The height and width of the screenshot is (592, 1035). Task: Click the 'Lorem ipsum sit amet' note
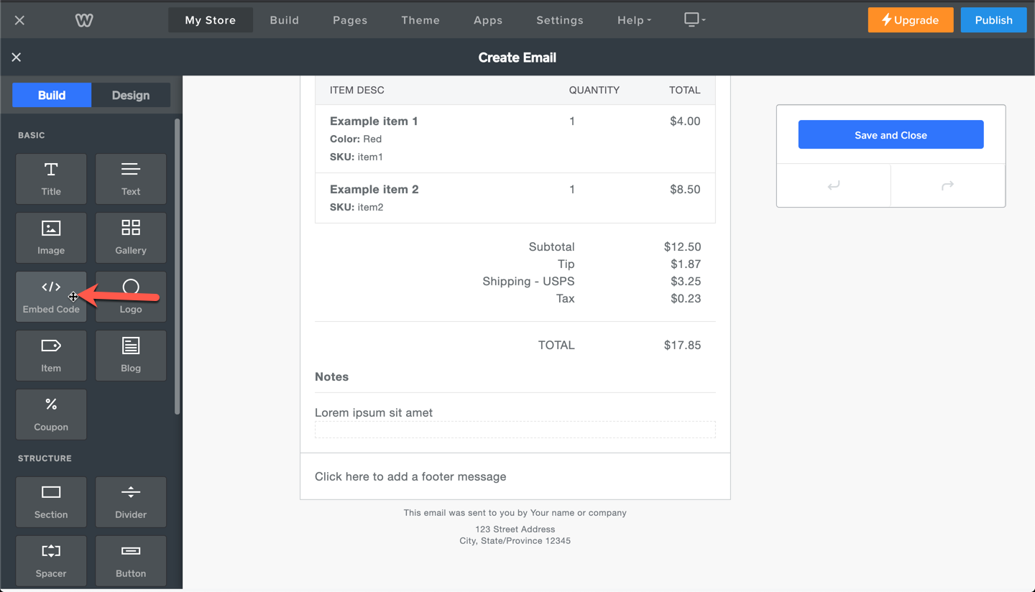[x=374, y=412]
